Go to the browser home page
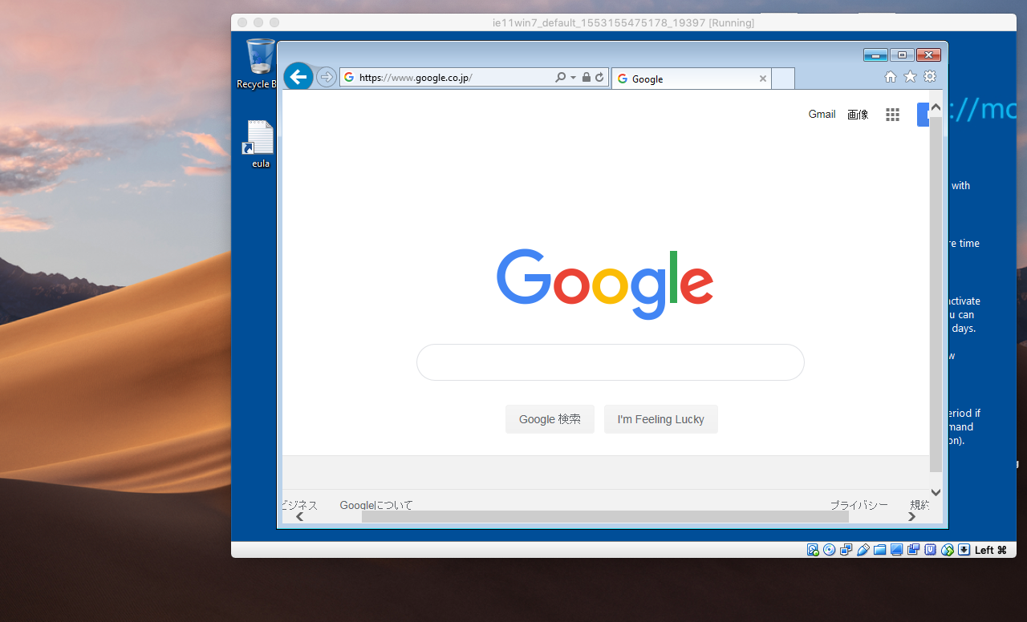This screenshot has width=1027, height=622. (891, 76)
